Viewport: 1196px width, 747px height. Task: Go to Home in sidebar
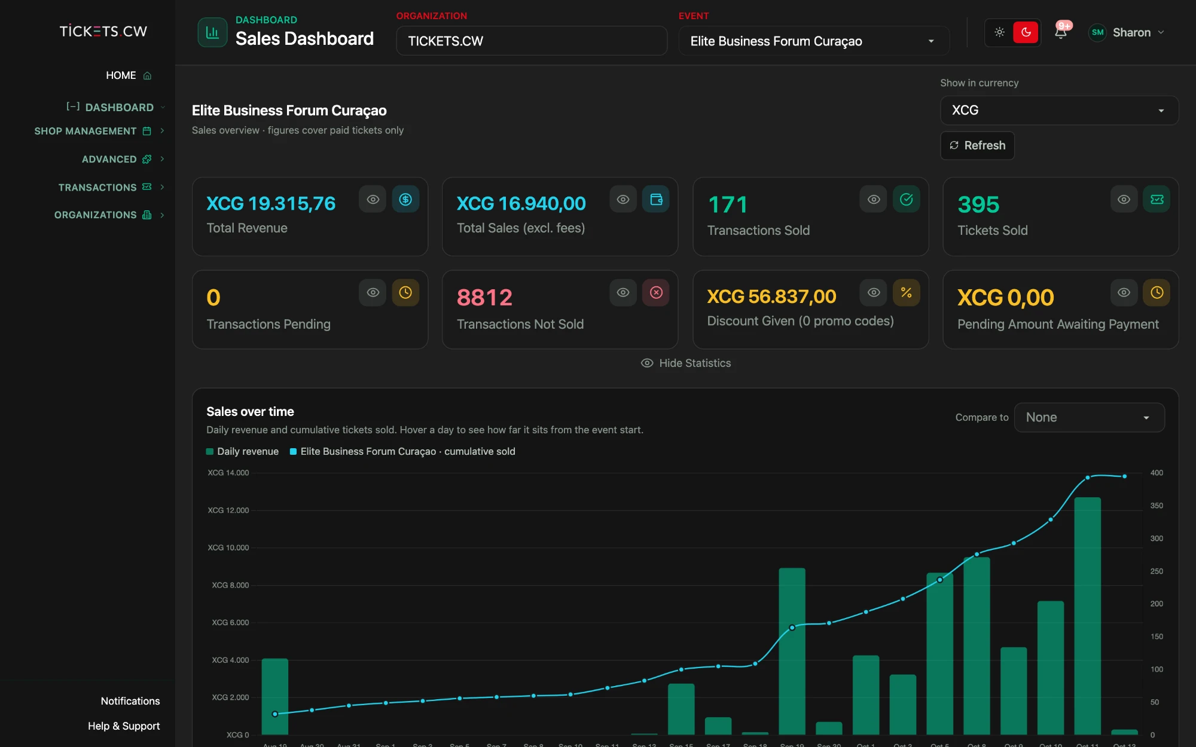(129, 76)
